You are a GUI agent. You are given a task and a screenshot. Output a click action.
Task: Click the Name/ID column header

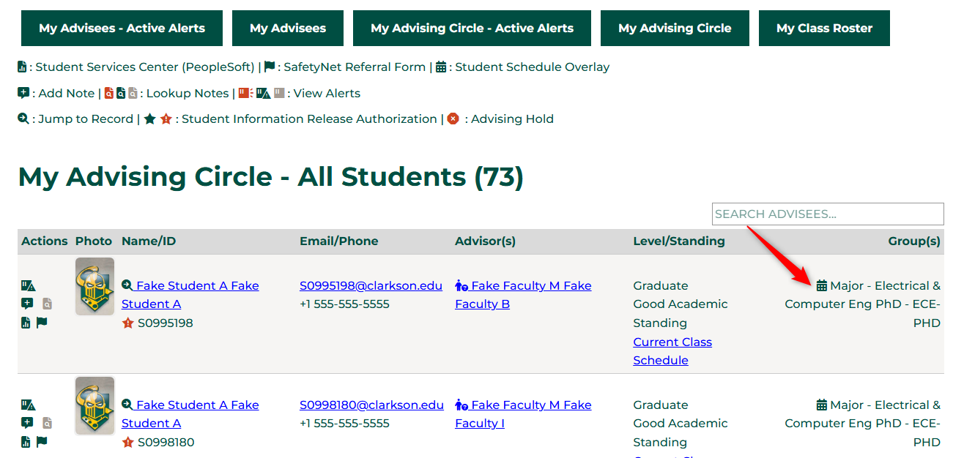coord(149,241)
